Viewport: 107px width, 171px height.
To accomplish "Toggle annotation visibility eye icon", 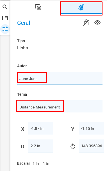I will pyautogui.click(x=97, y=23).
